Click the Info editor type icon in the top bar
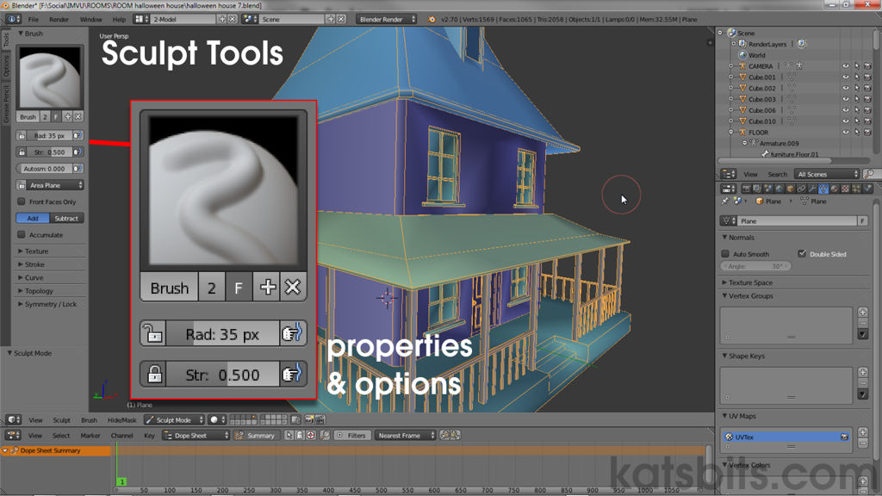Viewport: 882px width, 496px height. tap(13, 19)
